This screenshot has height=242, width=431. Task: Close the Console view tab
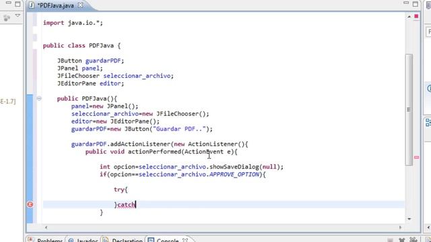(x=185, y=240)
